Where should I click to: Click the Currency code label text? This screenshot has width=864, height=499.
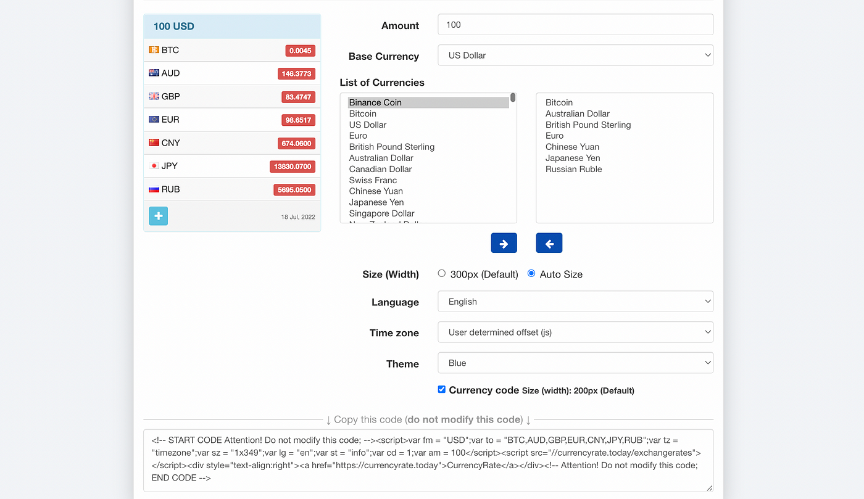point(484,390)
